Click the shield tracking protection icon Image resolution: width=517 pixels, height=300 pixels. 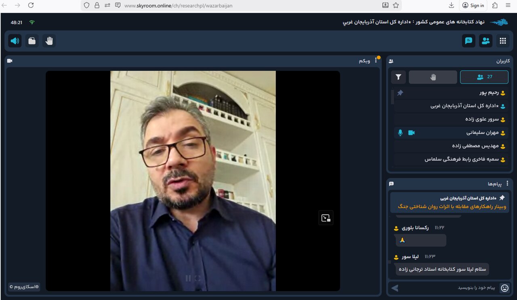pyautogui.click(x=86, y=5)
